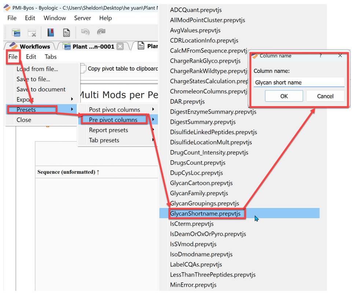Open the Presets menu entry

click(26, 110)
